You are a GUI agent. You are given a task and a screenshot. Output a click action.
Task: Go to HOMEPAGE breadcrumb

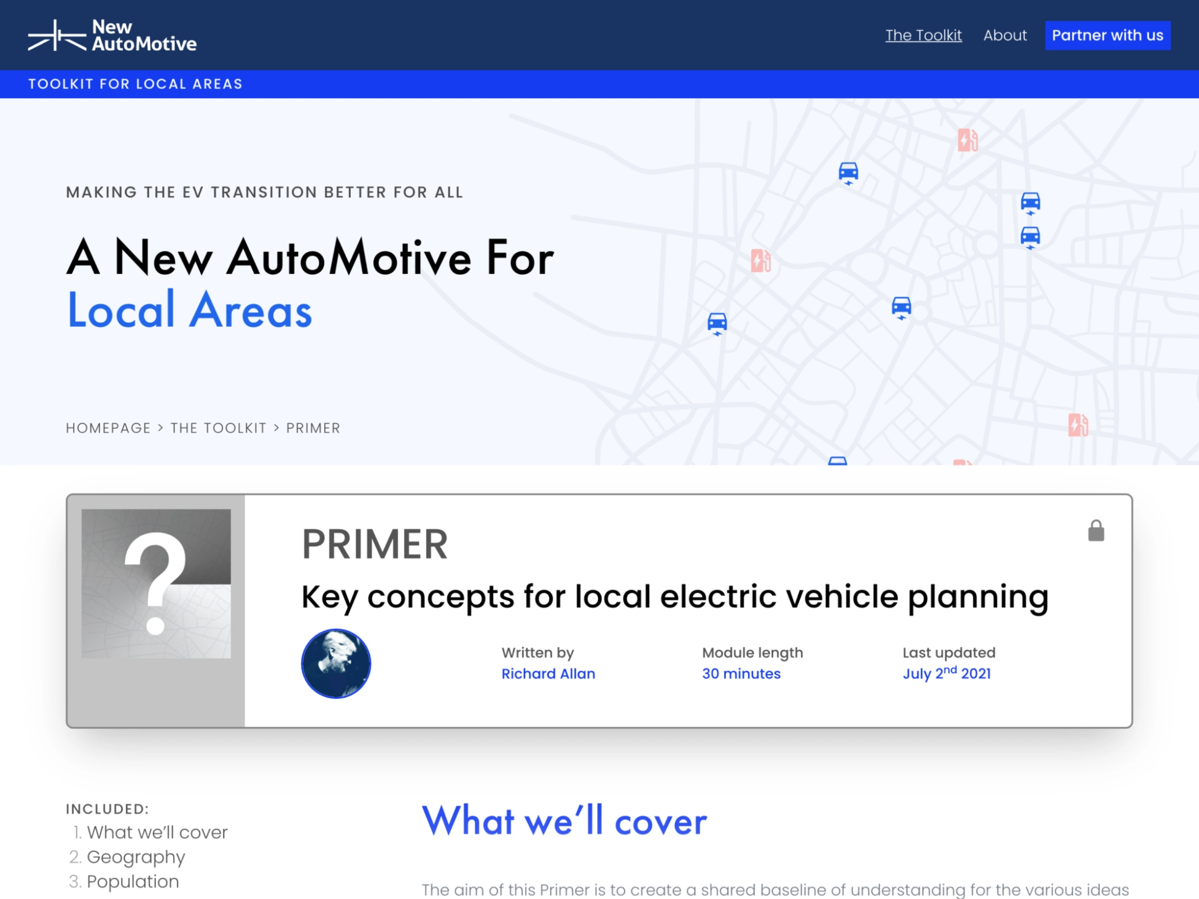[x=108, y=428]
